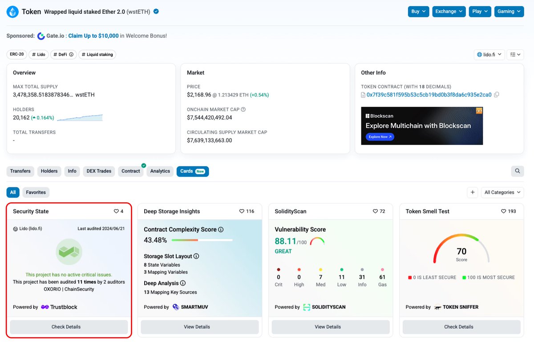Click the TOKEN SNIFFER logo
The width and height of the screenshot is (534, 342).
coord(456,307)
